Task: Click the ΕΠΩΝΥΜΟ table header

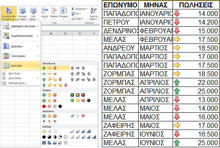Action: pos(120,5)
